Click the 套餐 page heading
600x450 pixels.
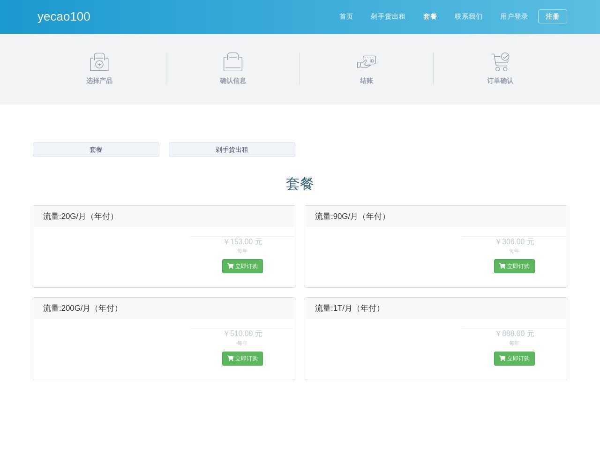pyautogui.click(x=300, y=184)
